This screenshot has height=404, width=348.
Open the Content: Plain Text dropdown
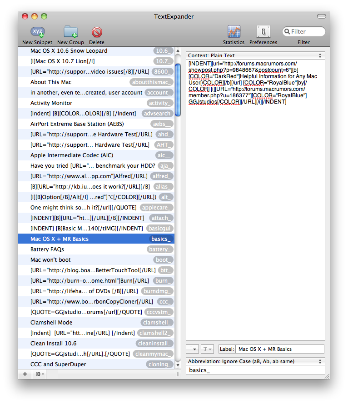[x=255, y=55]
